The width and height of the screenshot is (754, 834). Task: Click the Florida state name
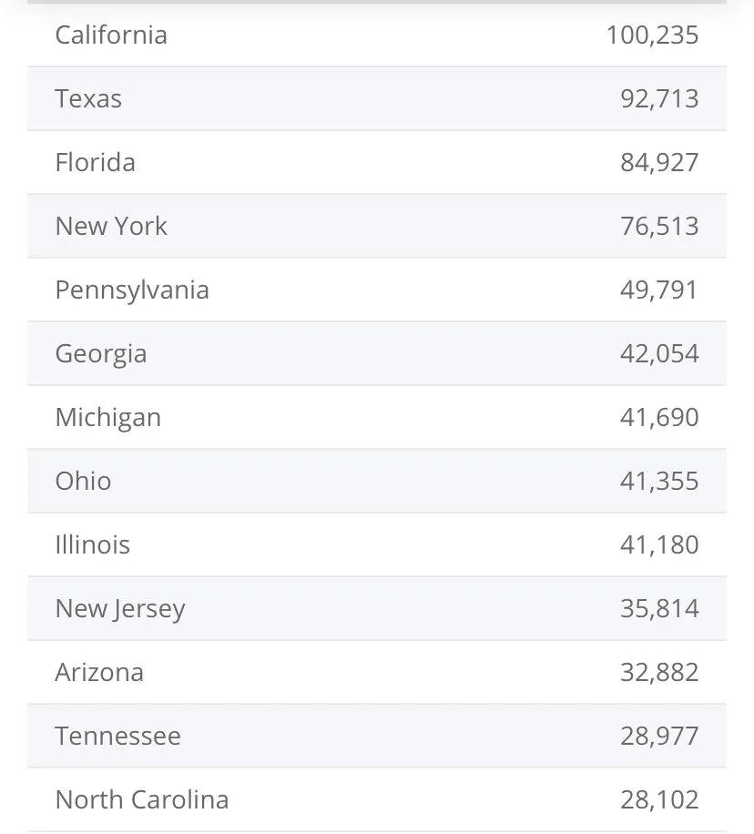tap(96, 163)
